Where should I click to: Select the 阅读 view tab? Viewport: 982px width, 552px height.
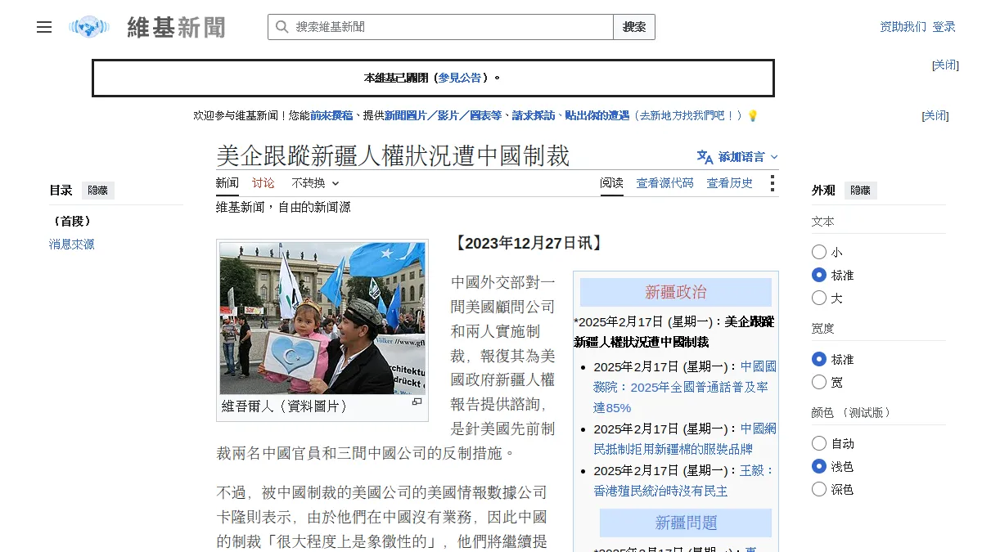click(611, 183)
